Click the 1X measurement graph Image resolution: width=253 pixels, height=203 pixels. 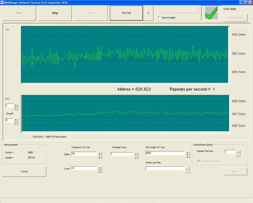(125, 55)
